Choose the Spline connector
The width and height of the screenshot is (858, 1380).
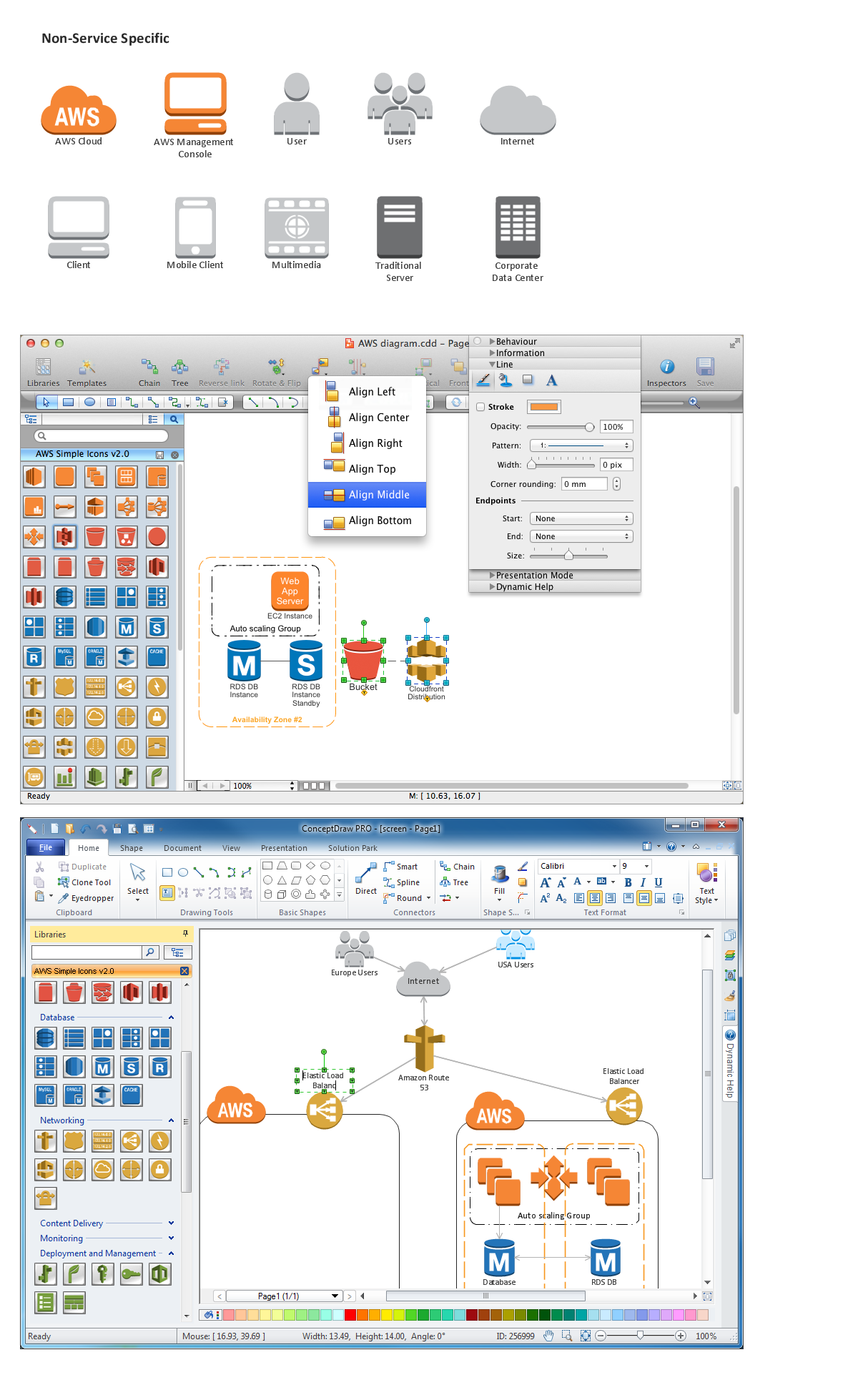pyautogui.click(x=401, y=882)
